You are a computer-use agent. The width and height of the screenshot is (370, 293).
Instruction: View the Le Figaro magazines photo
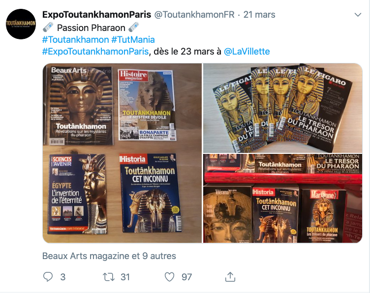[x=283, y=108]
